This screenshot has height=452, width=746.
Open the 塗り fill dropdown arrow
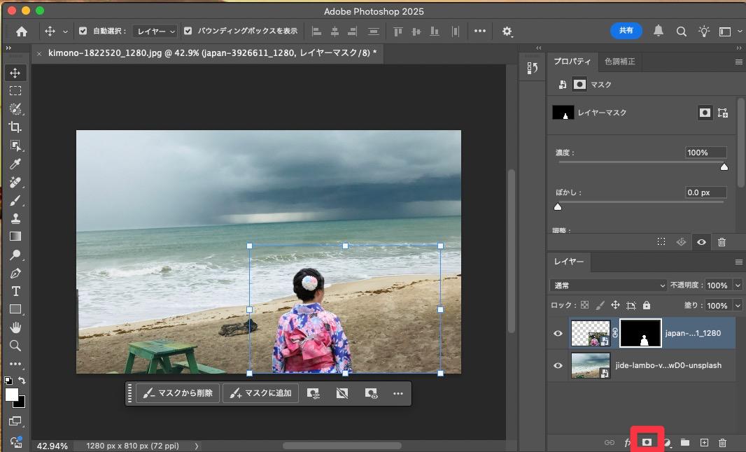738,306
